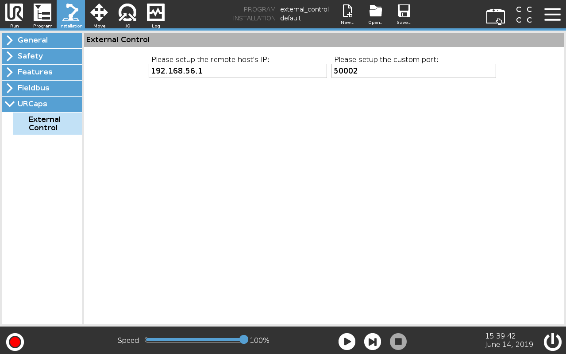Expand the Features section
This screenshot has height=354, width=566.
(42, 72)
